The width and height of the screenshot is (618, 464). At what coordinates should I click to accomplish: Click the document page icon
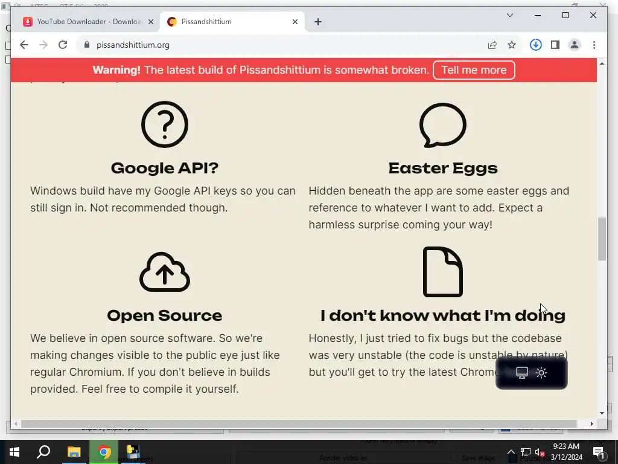pos(443,272)
